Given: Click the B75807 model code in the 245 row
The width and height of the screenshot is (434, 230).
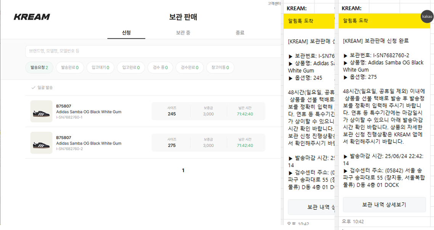Looking at the screenshot, I should [64, 106].
